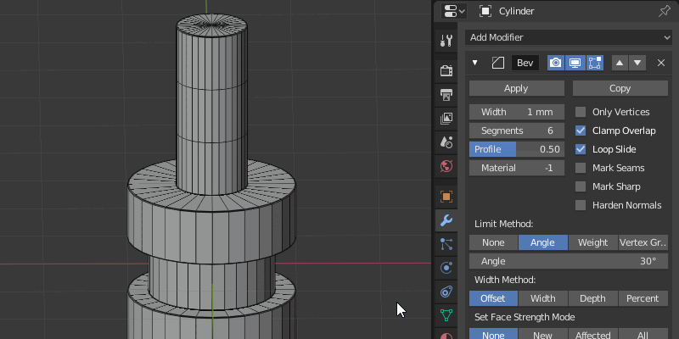Open the Render properties tab

pos(446,70)
